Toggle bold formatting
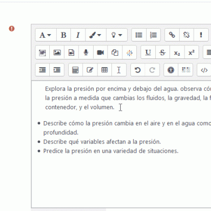 tap(63, 35)
